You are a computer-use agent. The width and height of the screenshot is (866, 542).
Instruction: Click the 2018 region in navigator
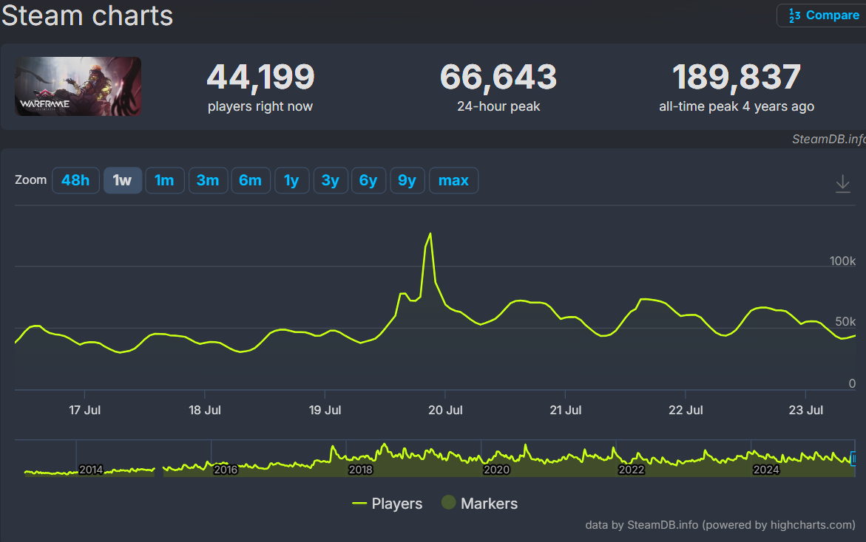[361, 470]
